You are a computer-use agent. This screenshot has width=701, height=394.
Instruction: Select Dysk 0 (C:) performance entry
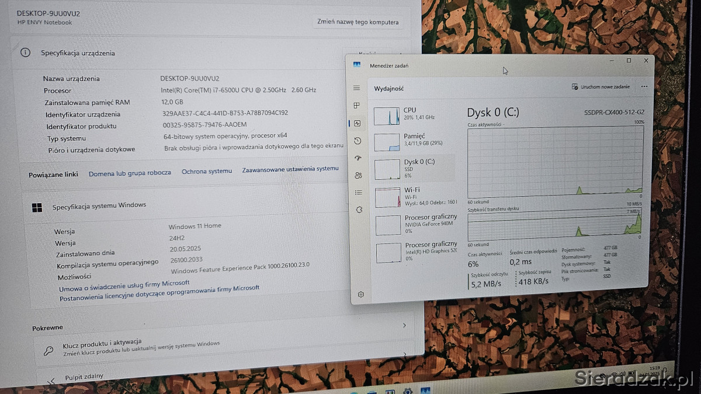414,168
